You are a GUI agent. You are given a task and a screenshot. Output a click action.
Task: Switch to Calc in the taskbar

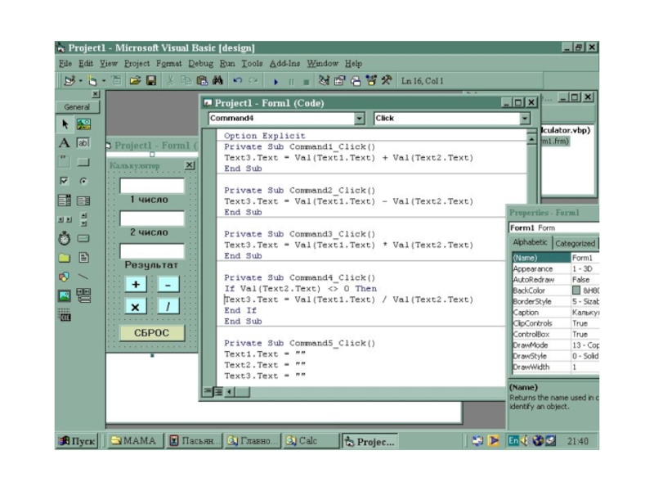(302, 441)
